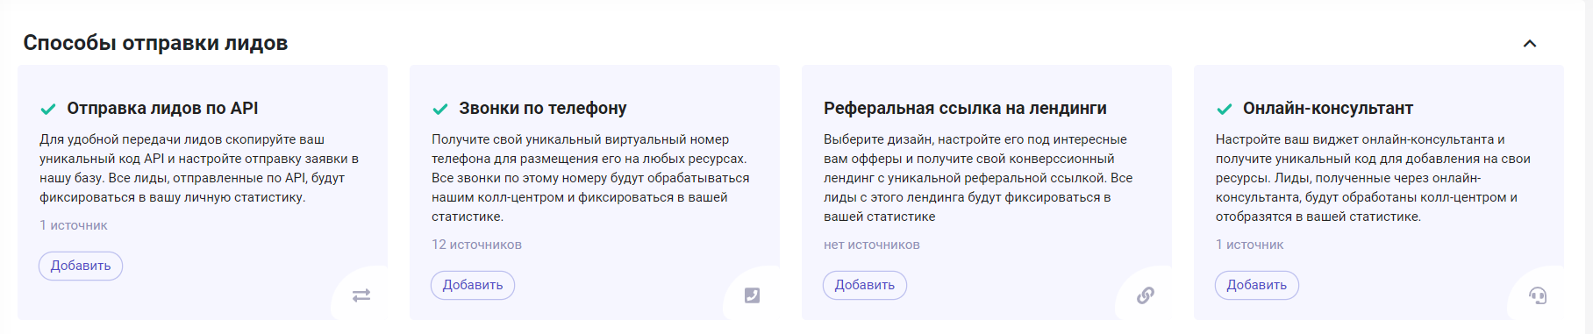Click the API exchange arrows icon

(x=361, y=295)
